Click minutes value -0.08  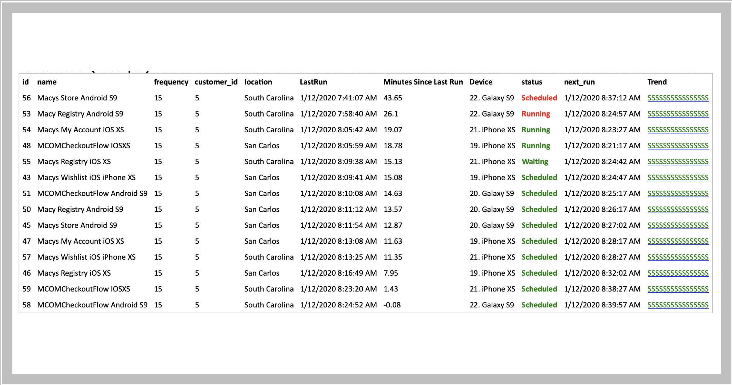pyautogui.click(x=392, y=305)
